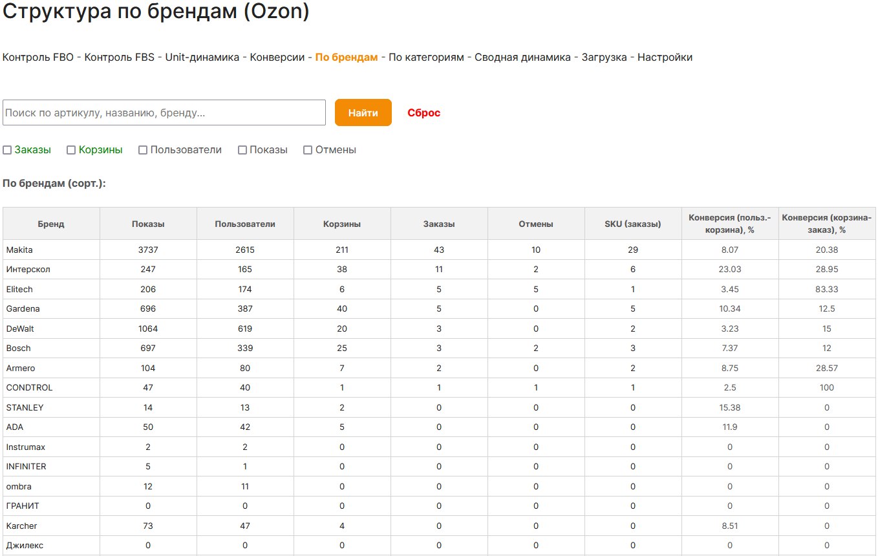Viewport: 878px width, 556px height.
Task: Click Elitech conversion value 83.33
Action: [x=827, y=289]
